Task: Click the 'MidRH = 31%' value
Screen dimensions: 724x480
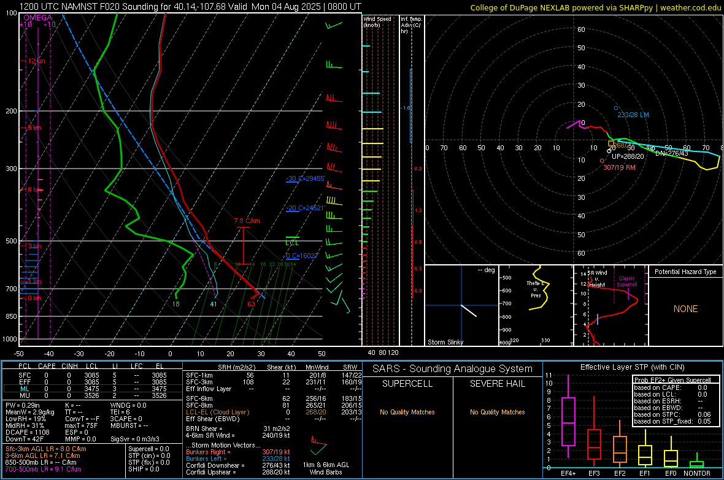Action: point(25,425)
